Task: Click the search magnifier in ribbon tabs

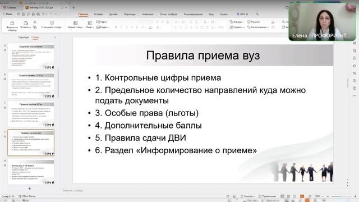Action: [x=257, y=14]
